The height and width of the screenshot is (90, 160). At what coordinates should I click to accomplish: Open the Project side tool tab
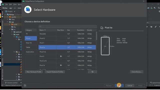coord(2,14)
